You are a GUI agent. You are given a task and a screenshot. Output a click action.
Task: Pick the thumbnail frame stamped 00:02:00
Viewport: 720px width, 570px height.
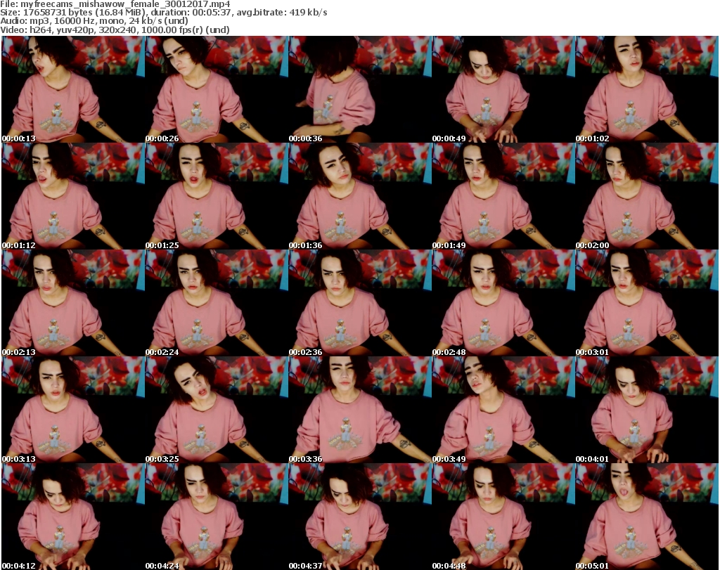coord(647,196)
